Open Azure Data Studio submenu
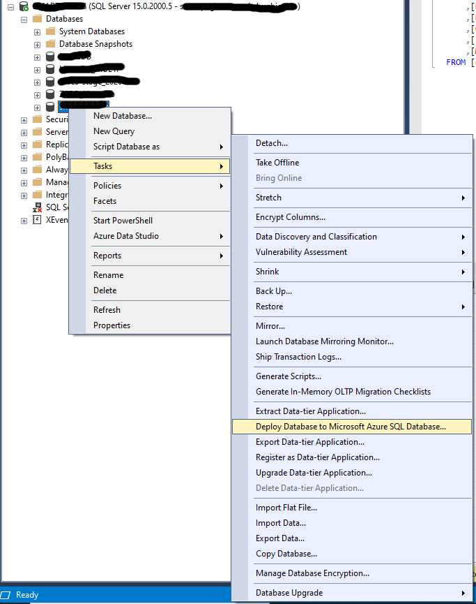 (150, 236)
